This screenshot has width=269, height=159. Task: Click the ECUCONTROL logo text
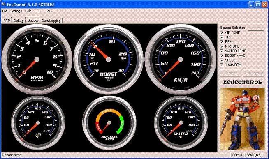click(242, 82)
